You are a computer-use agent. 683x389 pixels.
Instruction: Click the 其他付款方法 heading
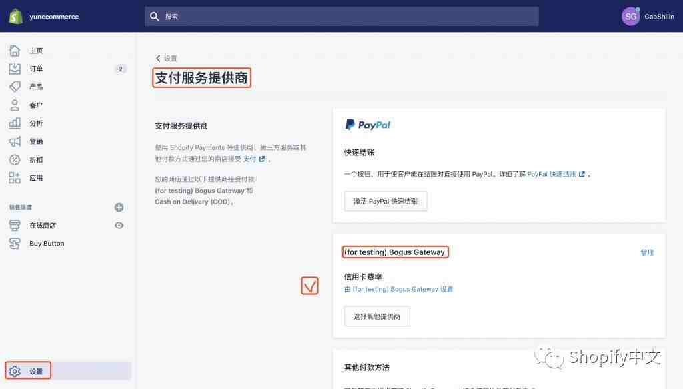coord(367,367)
